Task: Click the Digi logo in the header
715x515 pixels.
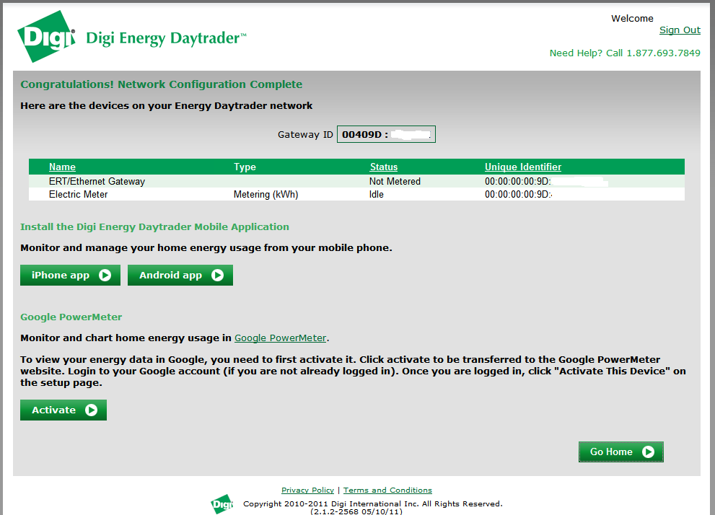Action: tap(46, 36)
